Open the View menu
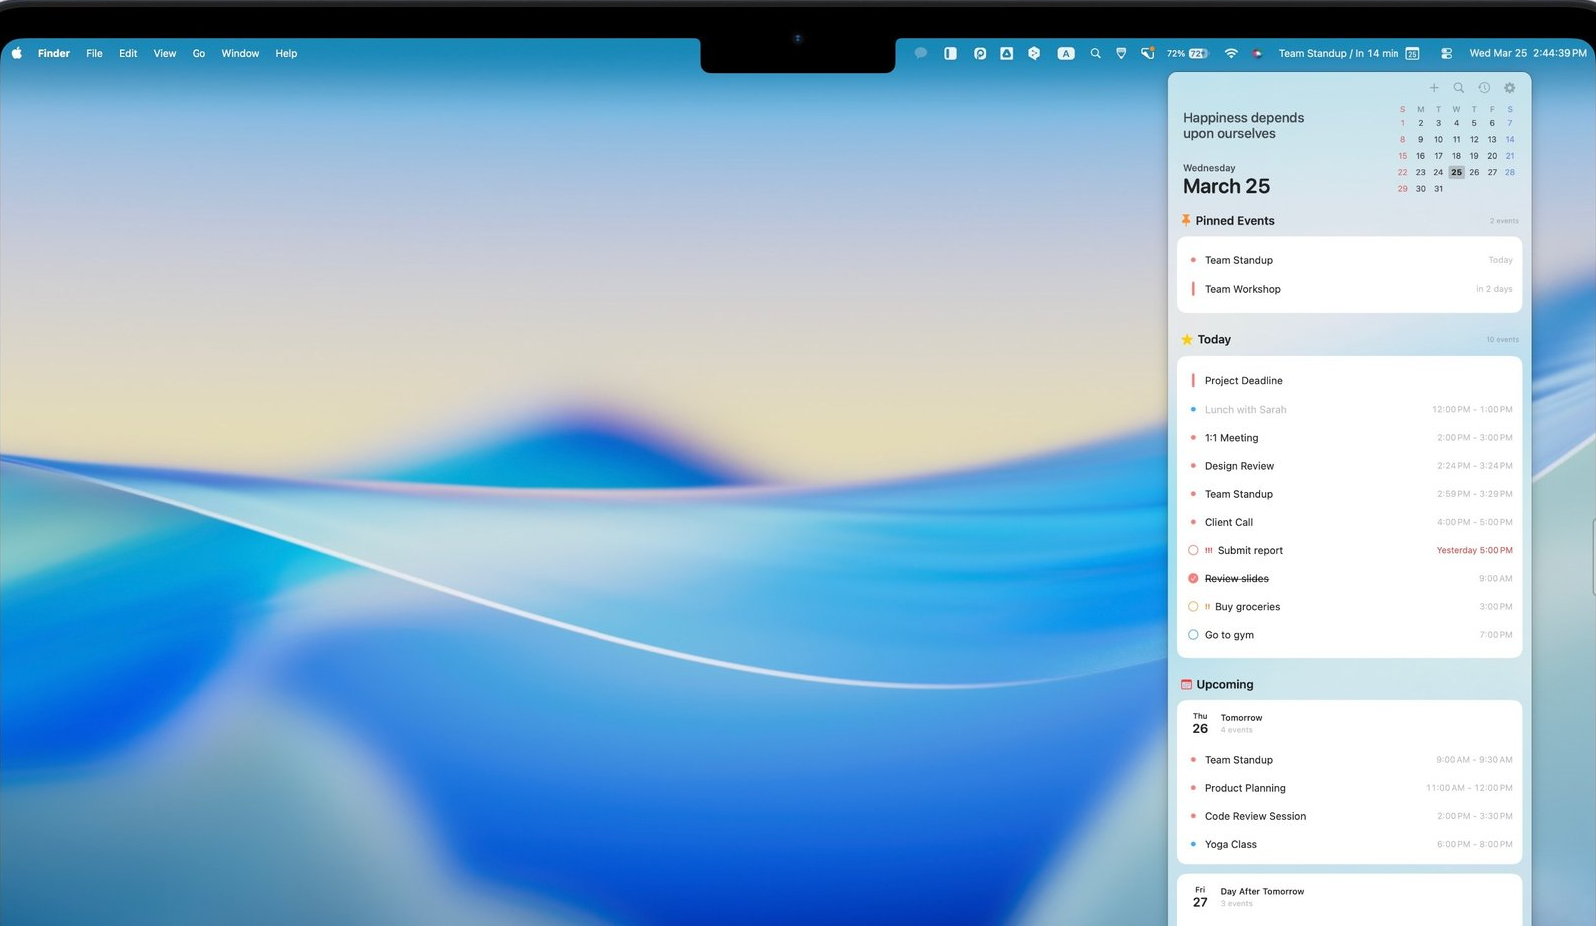Viewport: 1596px width, 926px height. 165,53
